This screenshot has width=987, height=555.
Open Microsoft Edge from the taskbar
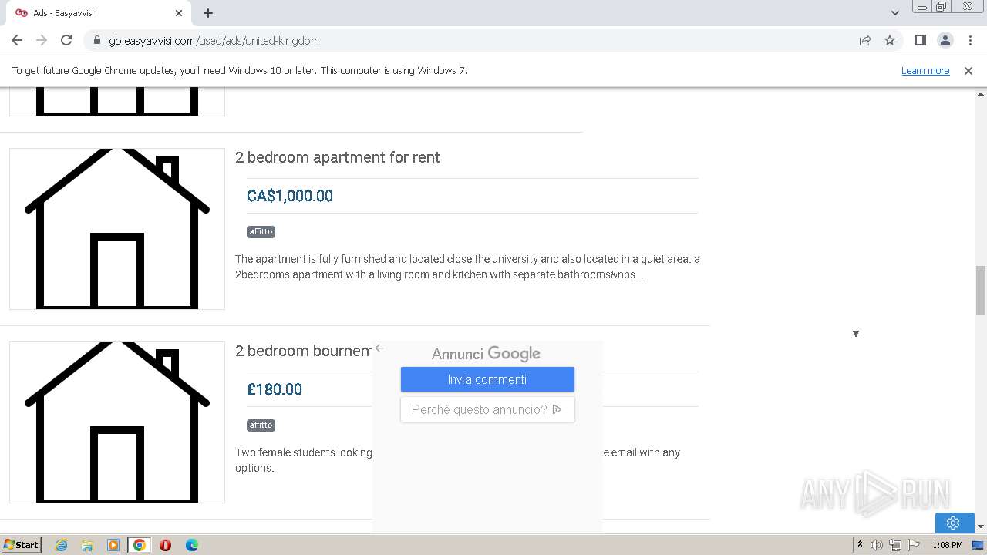pyautogui.click(x=191, y=545)
